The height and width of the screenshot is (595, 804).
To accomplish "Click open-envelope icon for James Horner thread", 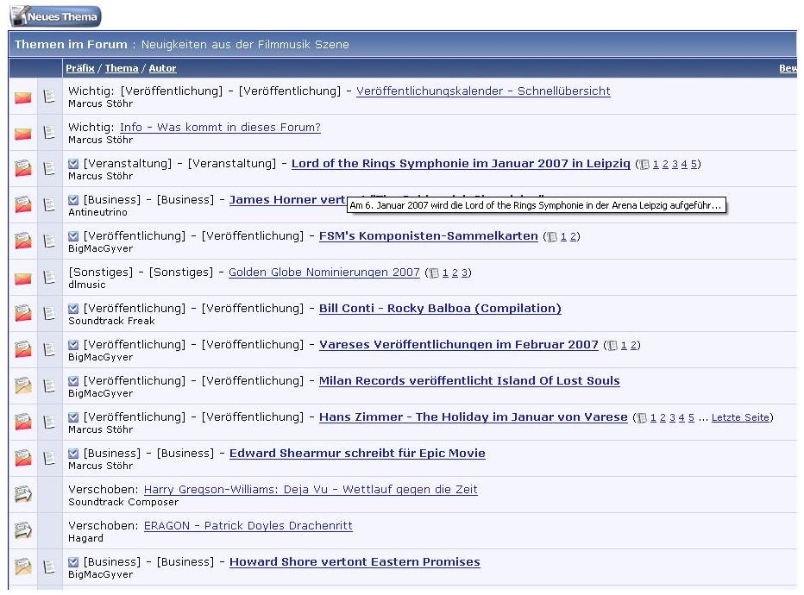I will coord(23,206).
